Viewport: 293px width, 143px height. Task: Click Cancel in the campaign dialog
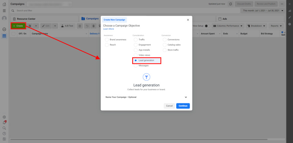169,106
